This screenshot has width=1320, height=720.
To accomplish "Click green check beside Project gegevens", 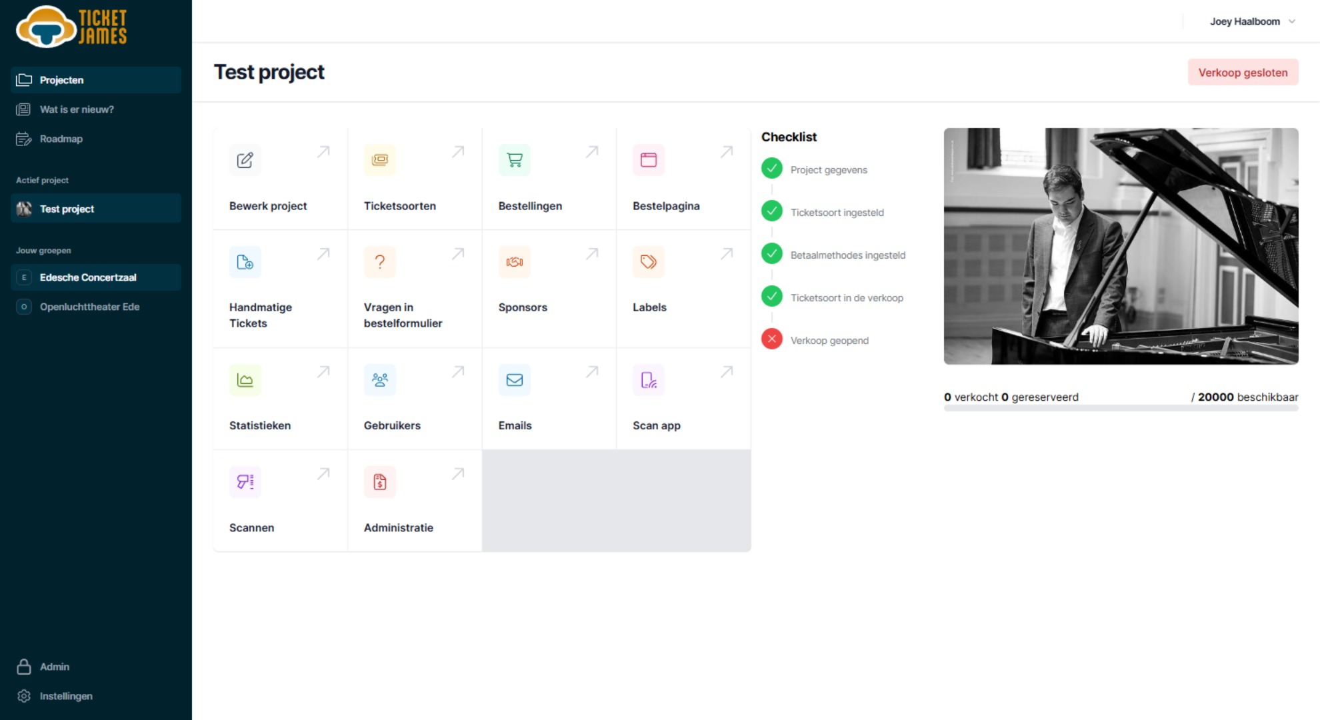I will (772, 168).
